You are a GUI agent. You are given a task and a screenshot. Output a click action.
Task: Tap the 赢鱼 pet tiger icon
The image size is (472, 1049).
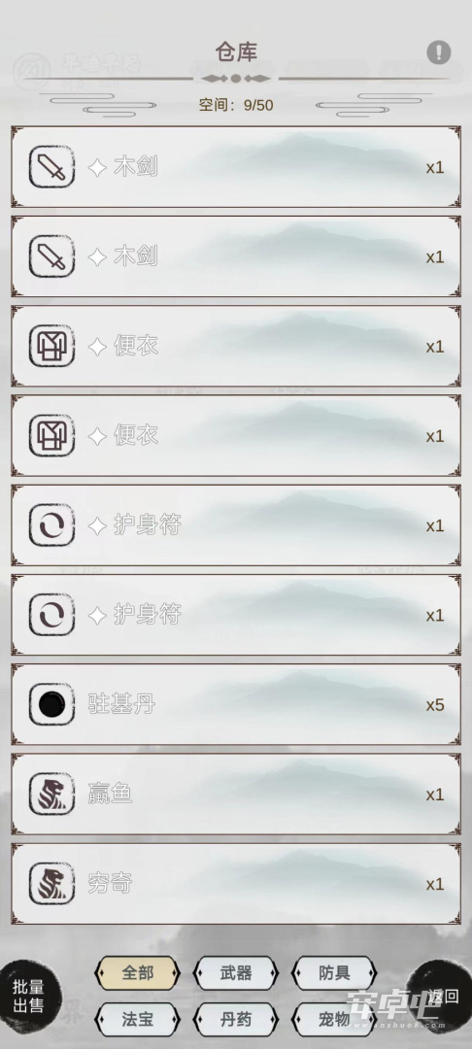(51, 795)
